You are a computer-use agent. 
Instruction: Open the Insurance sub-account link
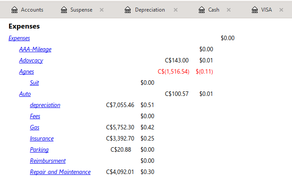[42, 139]
